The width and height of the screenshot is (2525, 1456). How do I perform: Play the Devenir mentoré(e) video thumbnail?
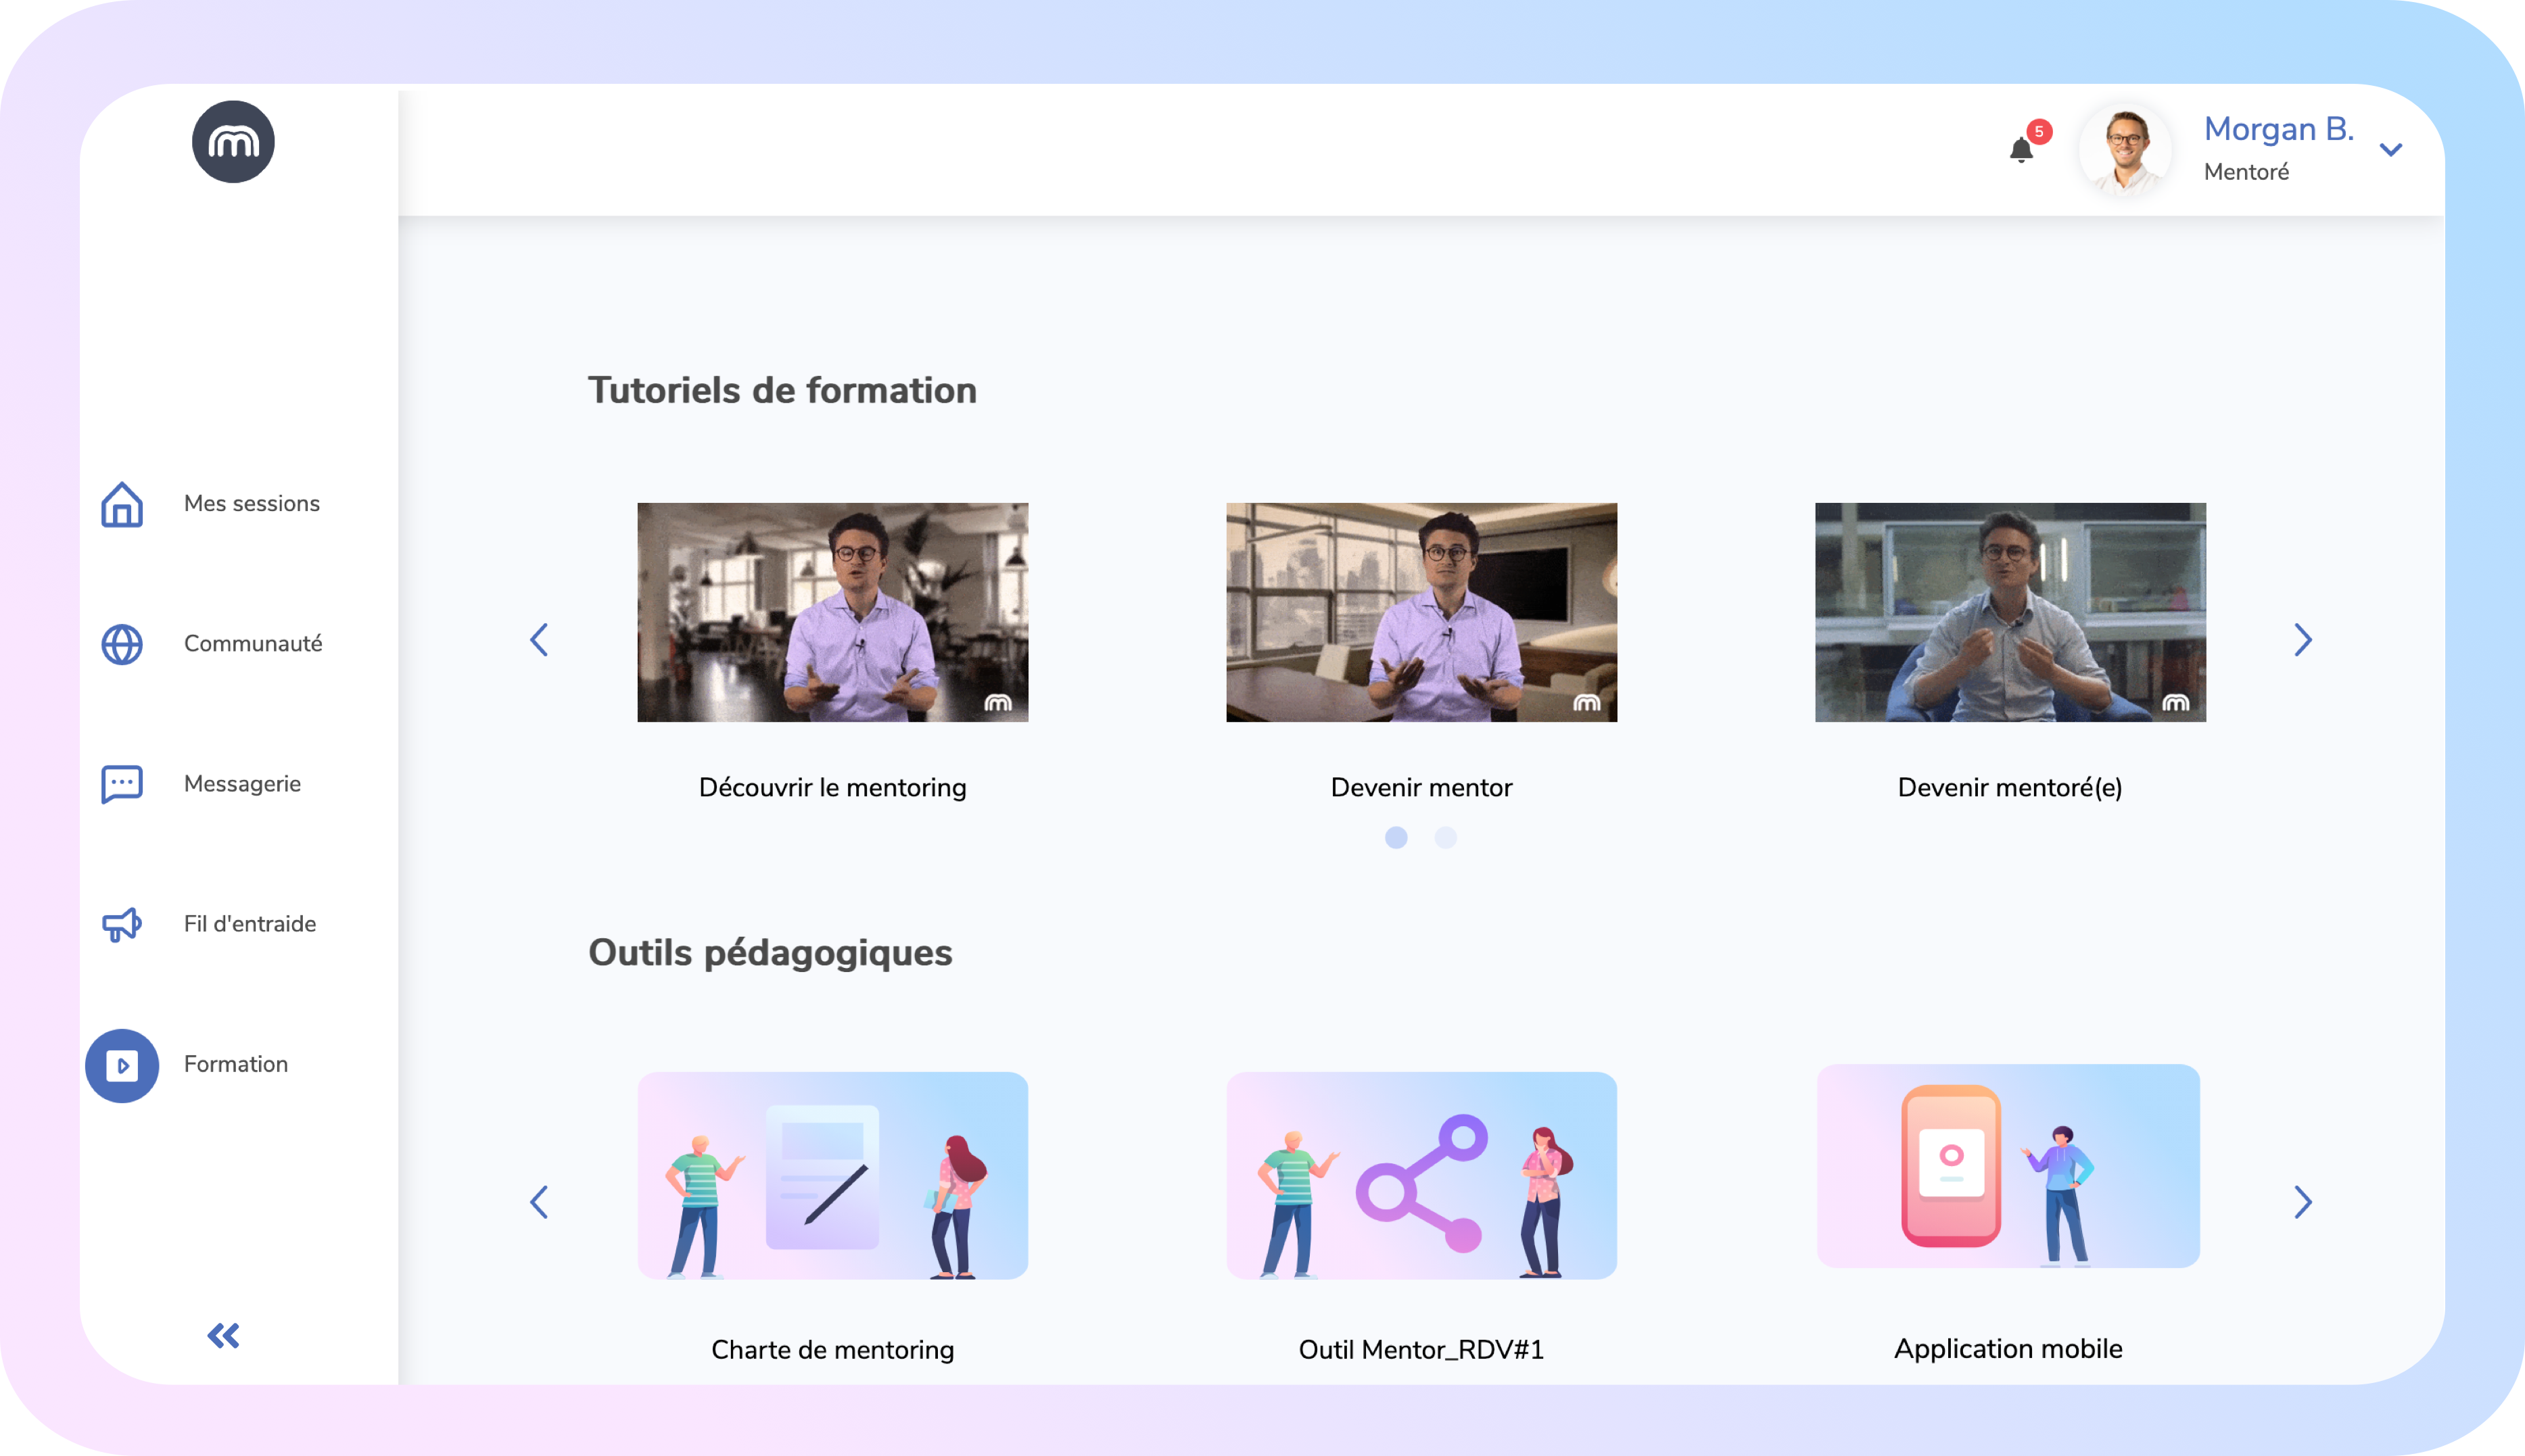[x=2010, y=612]
